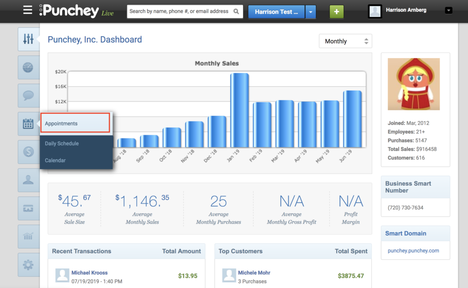Click the Smart Domain heading
468x288 pixels.
point(406,234)
